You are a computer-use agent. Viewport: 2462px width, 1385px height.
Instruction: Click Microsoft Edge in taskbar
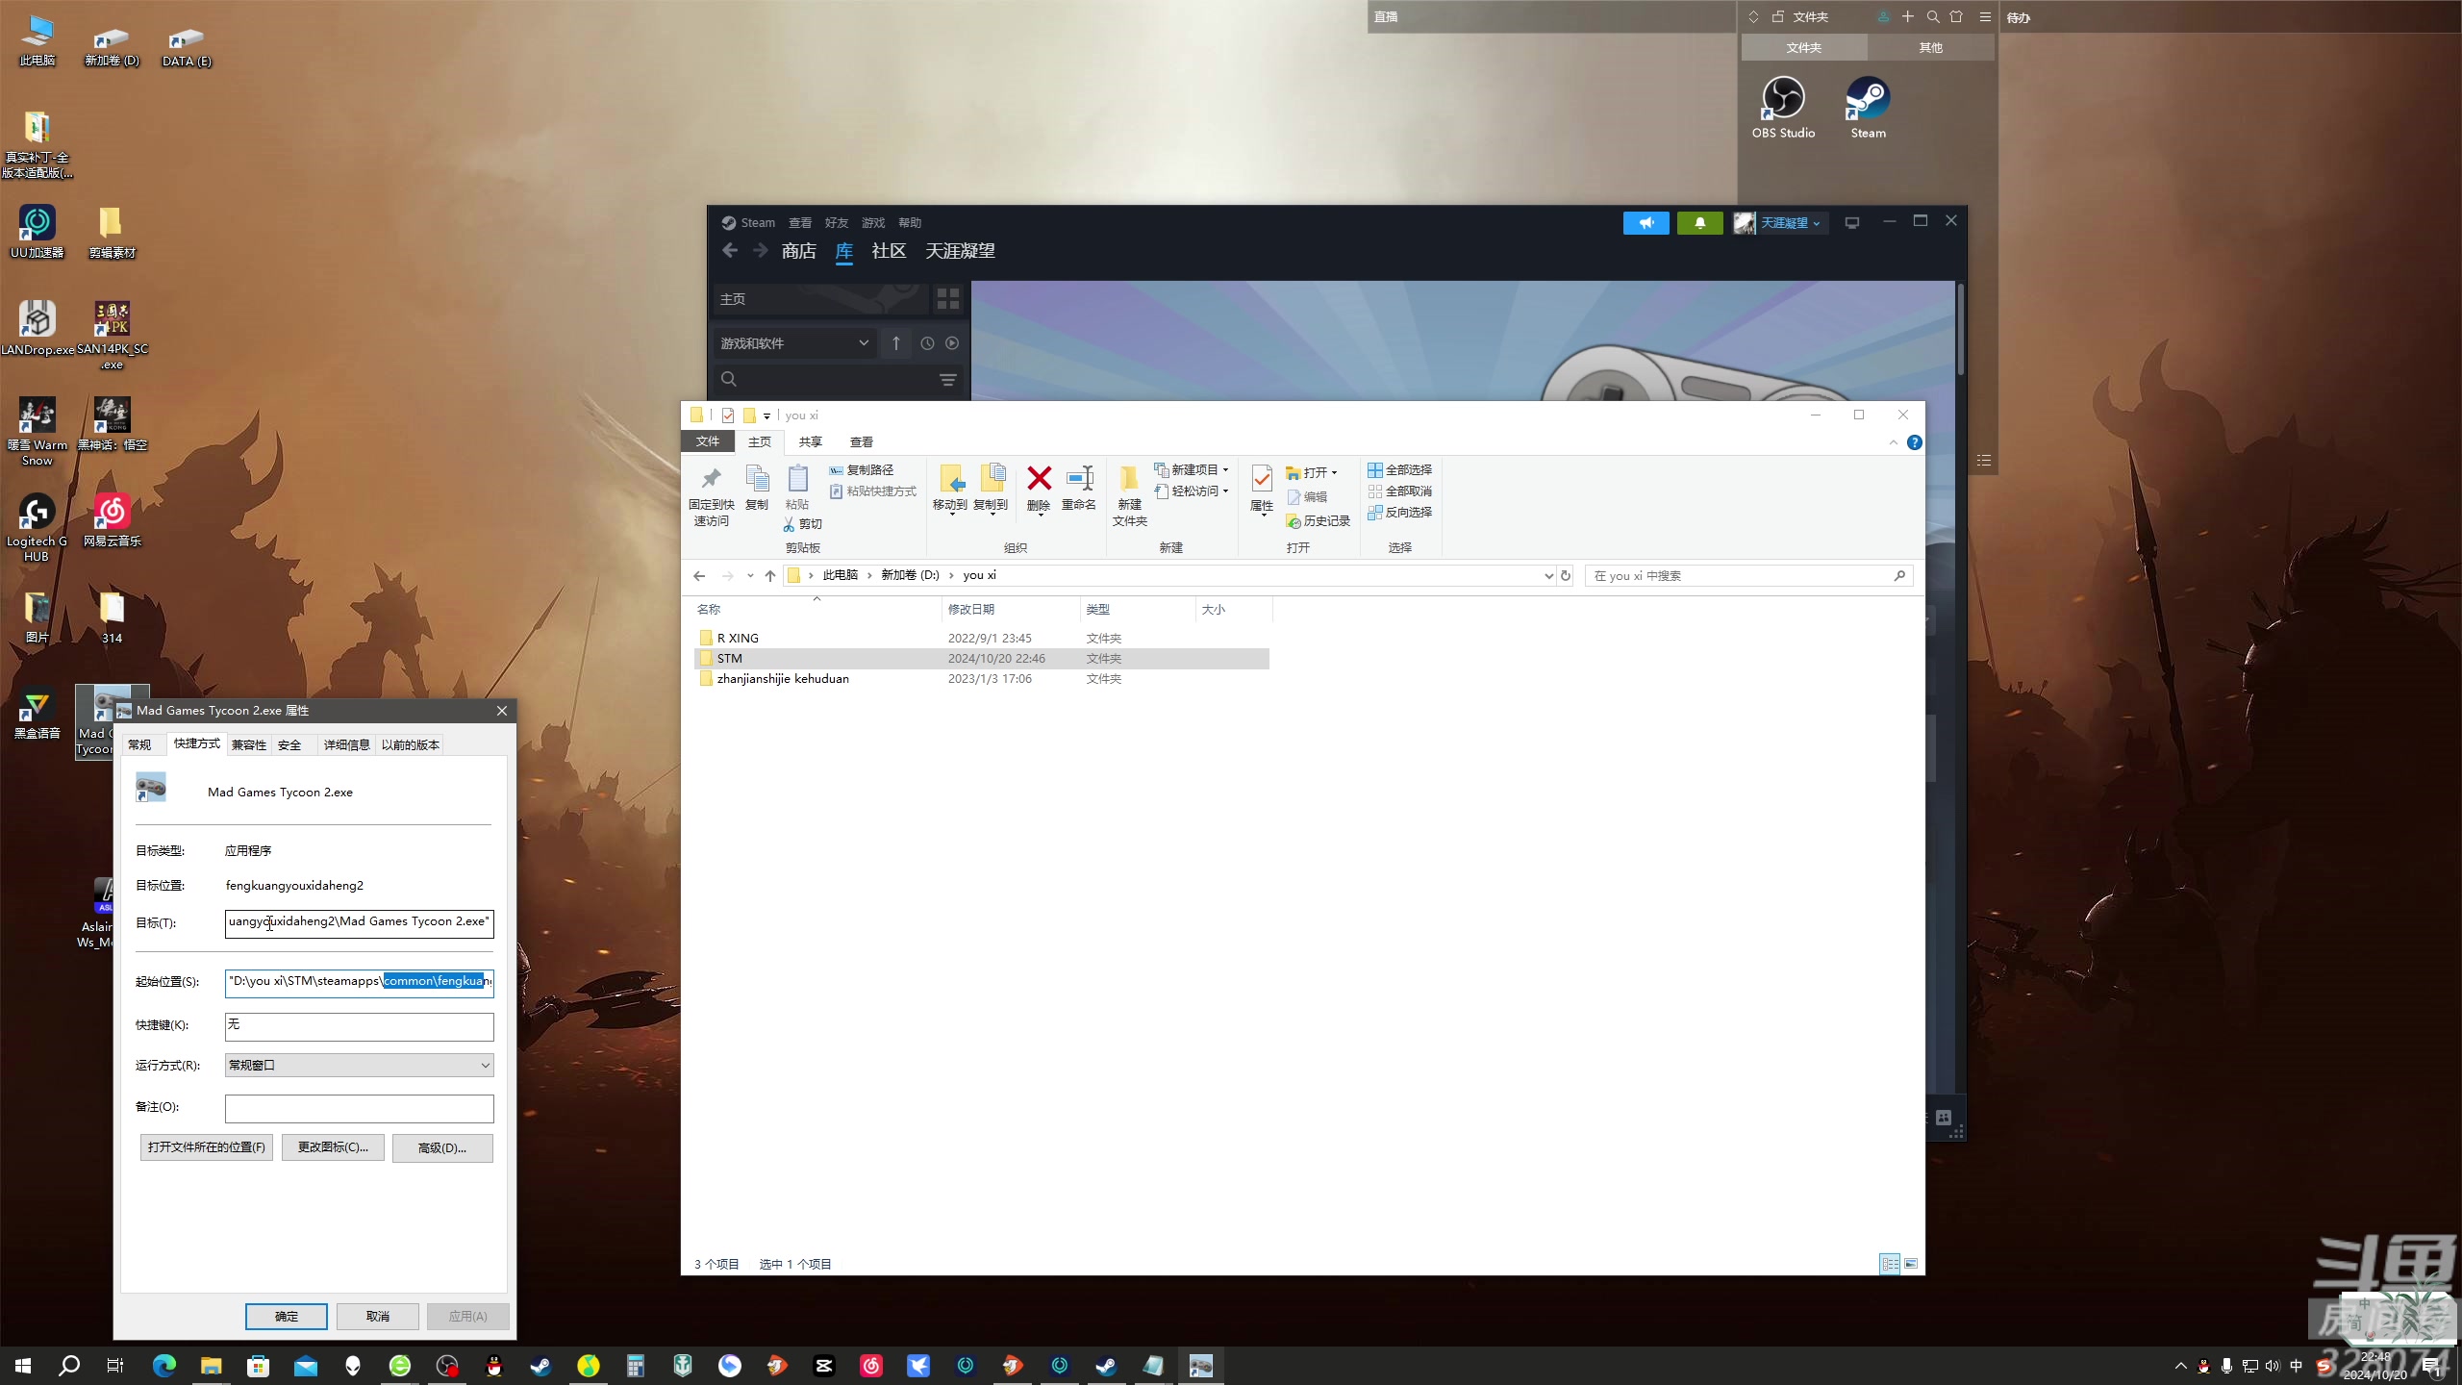164,1365
